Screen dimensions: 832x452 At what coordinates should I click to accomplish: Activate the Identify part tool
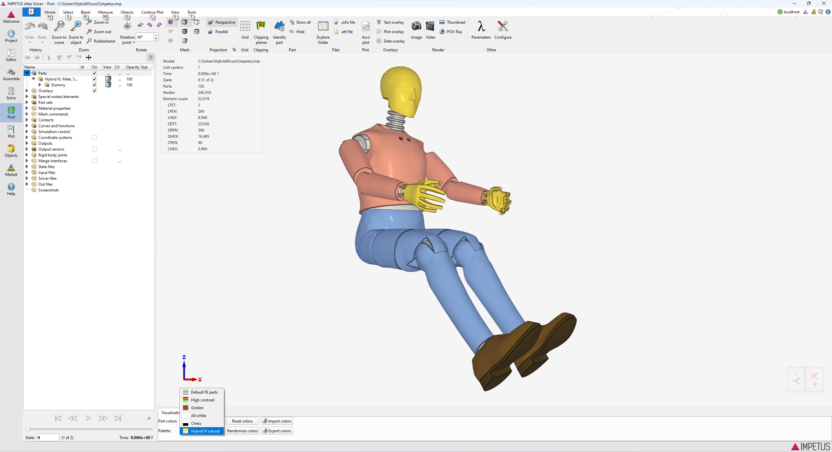(279, 32)
